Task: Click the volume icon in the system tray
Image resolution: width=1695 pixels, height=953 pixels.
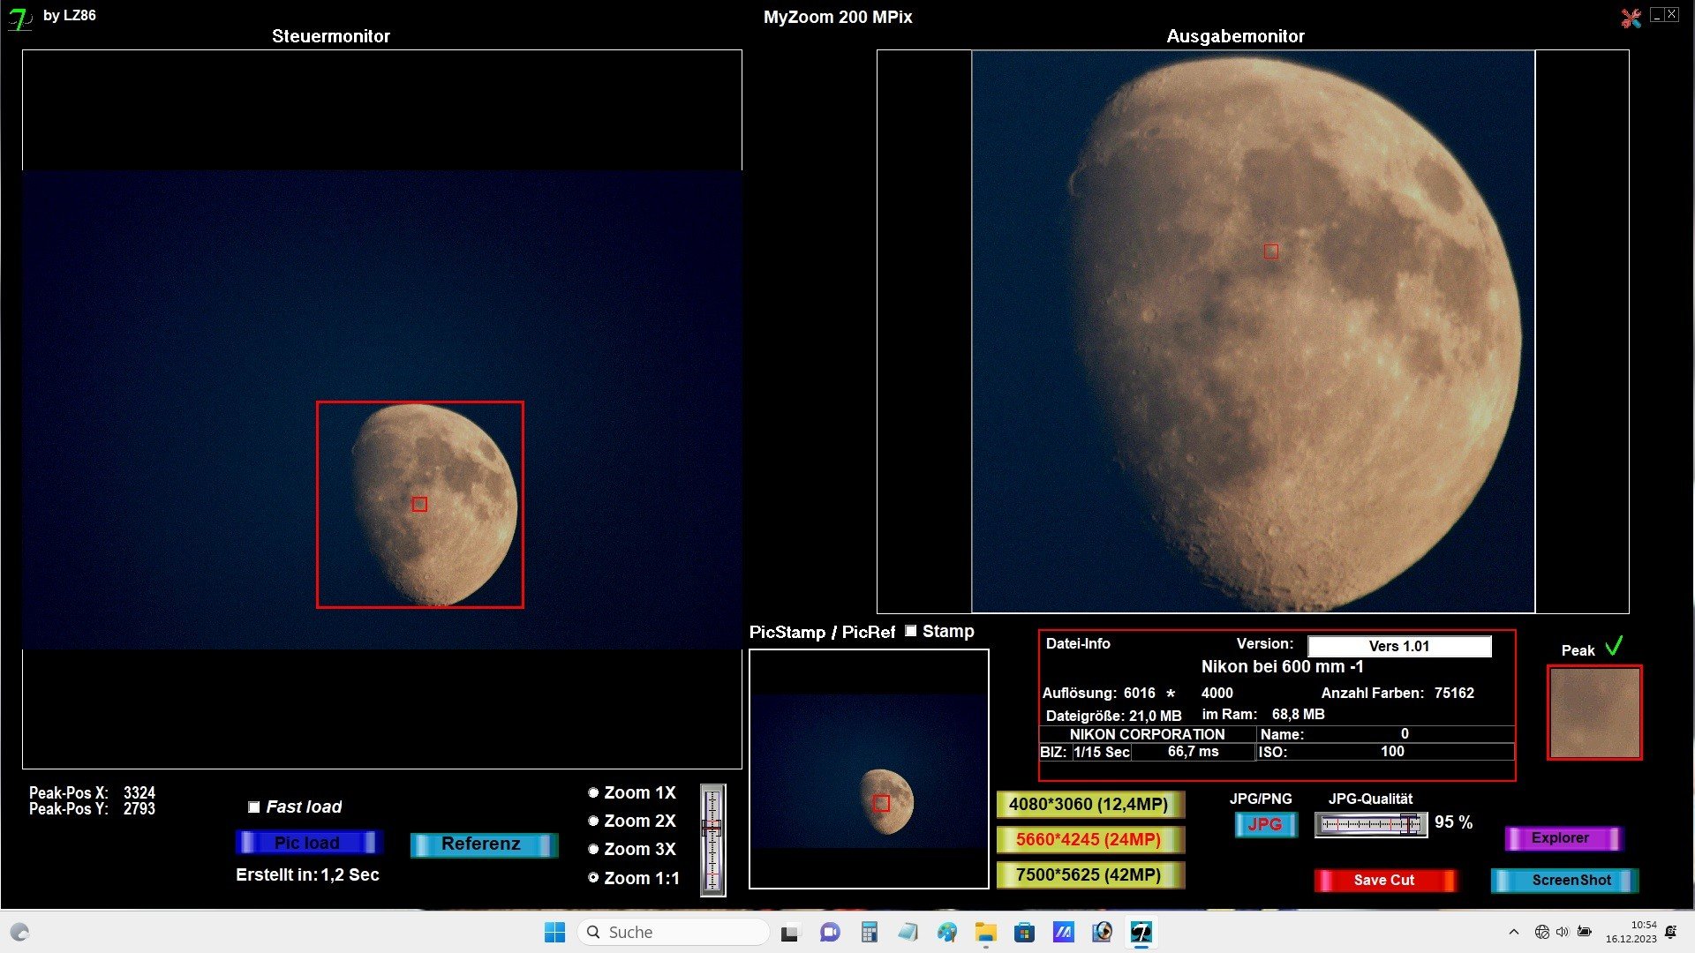Action: (1563, 932)
